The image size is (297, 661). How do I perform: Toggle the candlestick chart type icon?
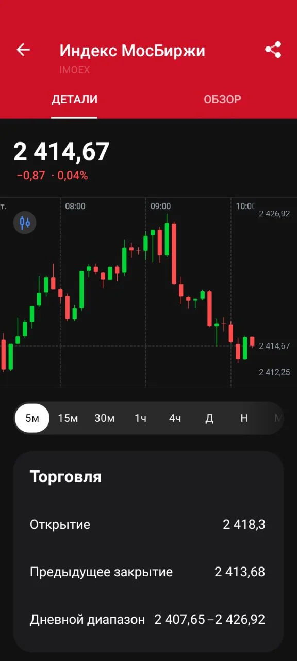point(25,223)
